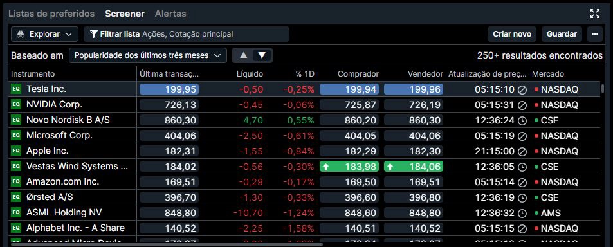Open the Alertas tab
613x247 pixels.
[170, 14]
